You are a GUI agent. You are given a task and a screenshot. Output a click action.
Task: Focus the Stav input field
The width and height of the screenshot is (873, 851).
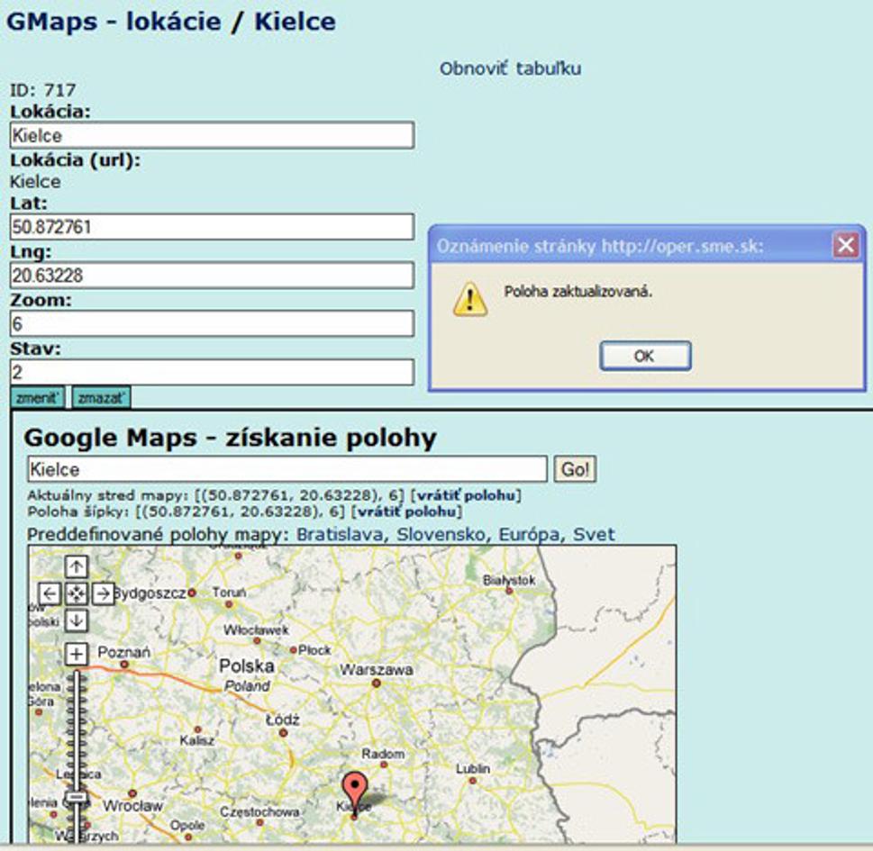coord(212,372)
